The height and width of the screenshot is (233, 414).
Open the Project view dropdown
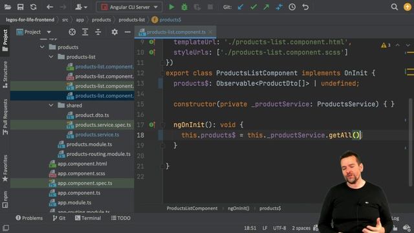pyautogui.click(x=34, y=32)
